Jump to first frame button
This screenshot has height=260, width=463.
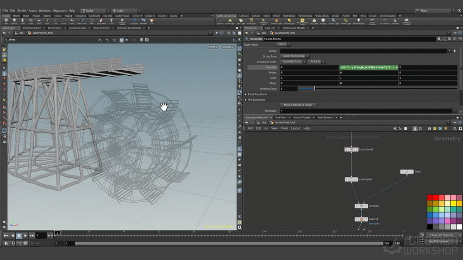(x=6, y=236)
